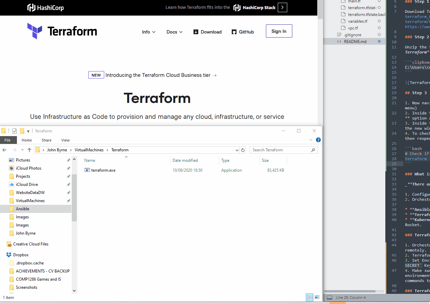430x304 pixels.
Task: Select WebsiteDataDW folder in navigation pane
Action: tap(30, 193)
